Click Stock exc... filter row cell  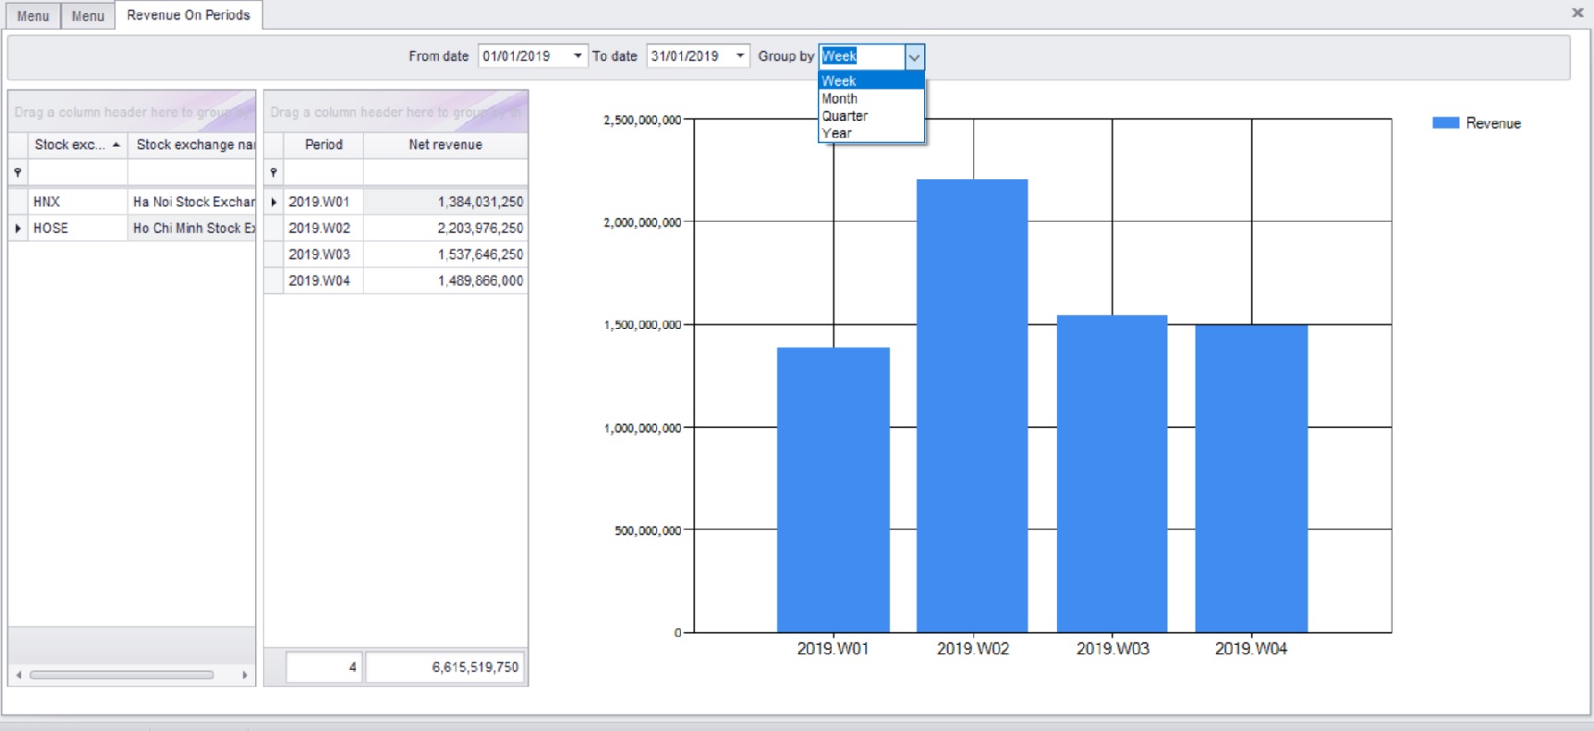click(78, 173)
